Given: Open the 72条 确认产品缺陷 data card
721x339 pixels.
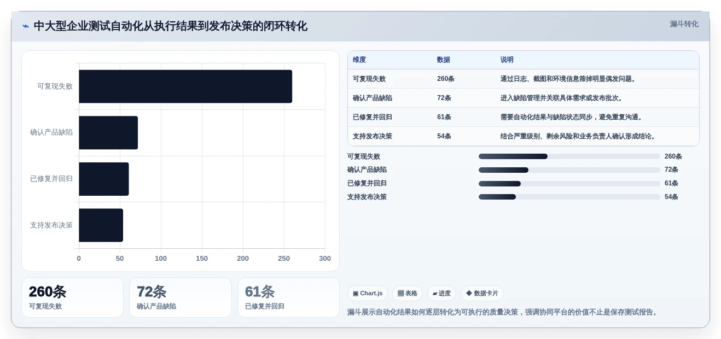Looking at the screenshot, I should [181, 297].
